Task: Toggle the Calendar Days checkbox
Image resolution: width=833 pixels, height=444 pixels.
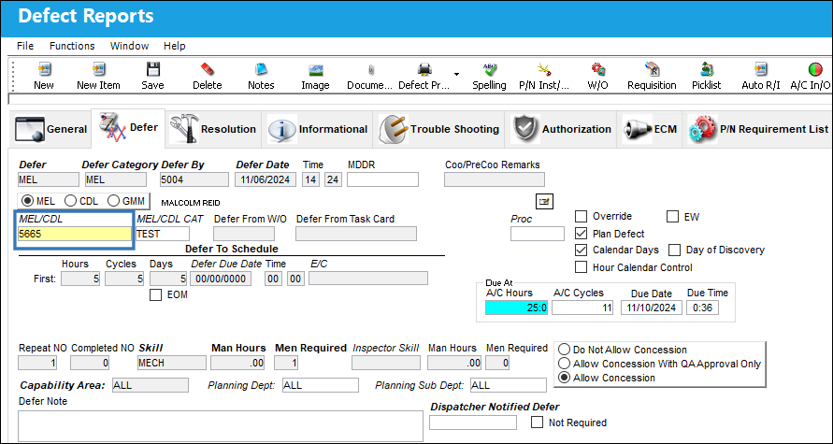Action: coord(582,250)
